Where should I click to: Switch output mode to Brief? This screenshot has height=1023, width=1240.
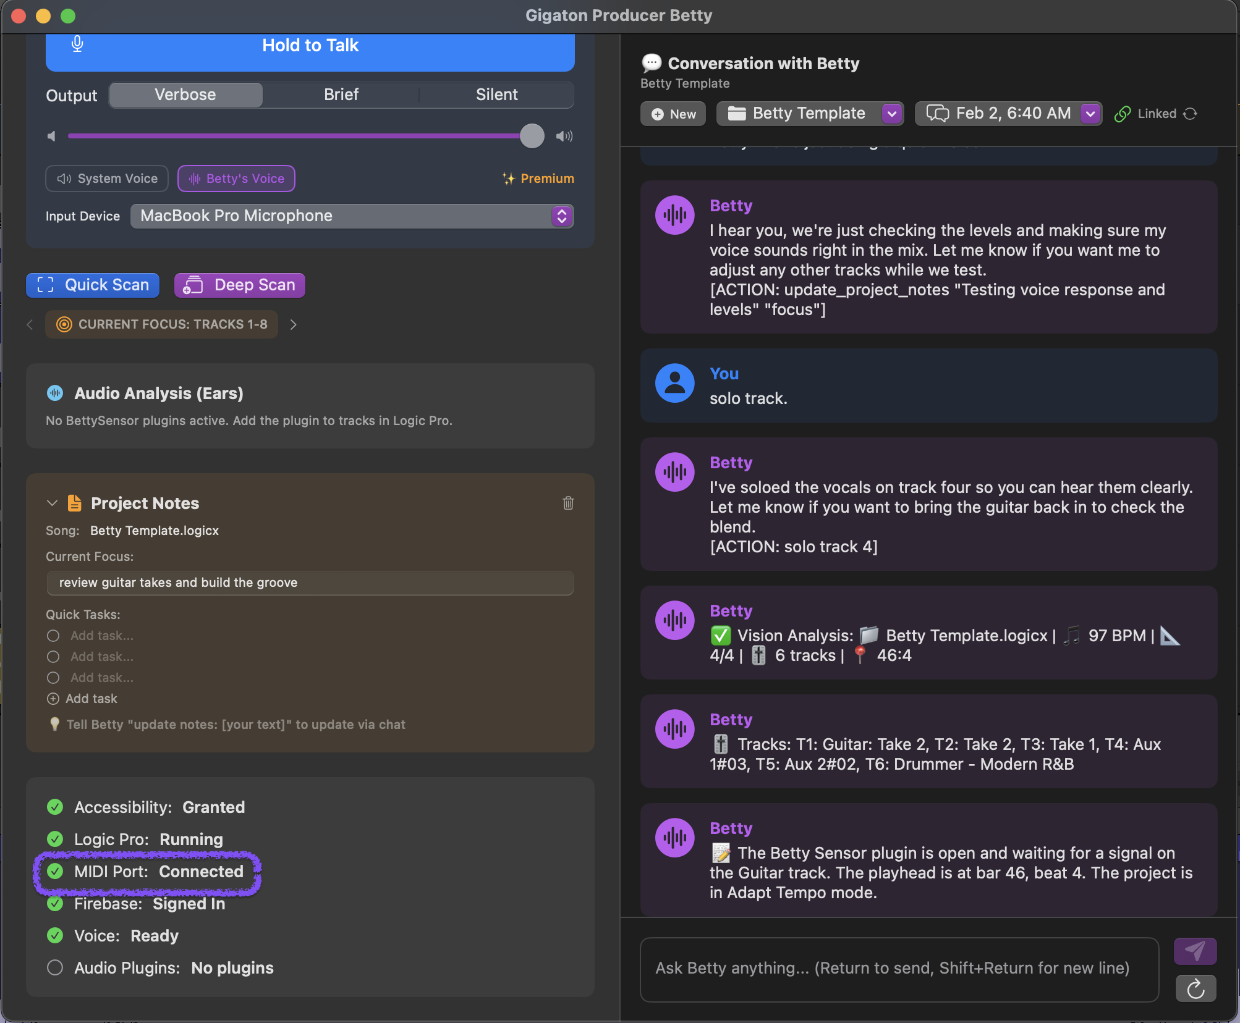coord(341,95)
